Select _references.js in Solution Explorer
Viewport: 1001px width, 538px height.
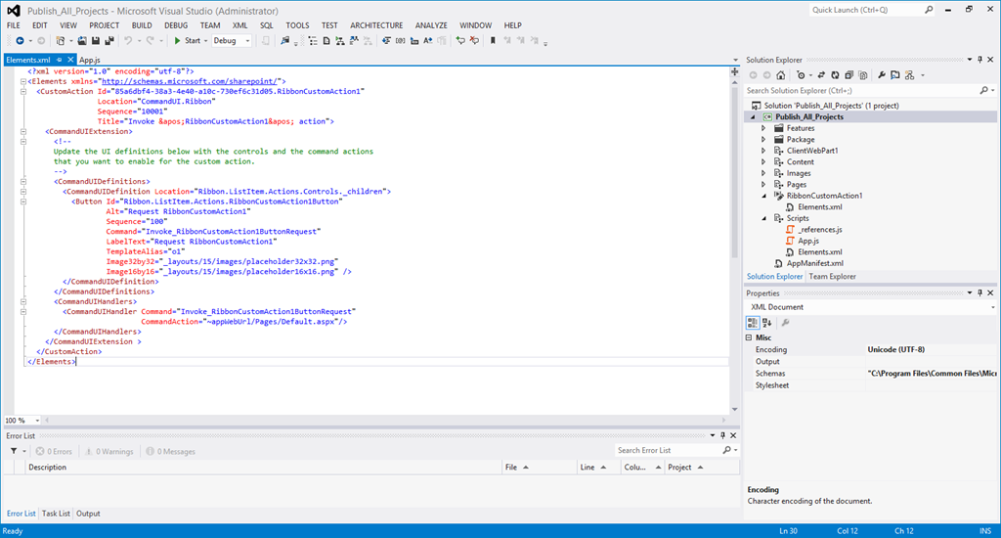[x=820, y=230]
